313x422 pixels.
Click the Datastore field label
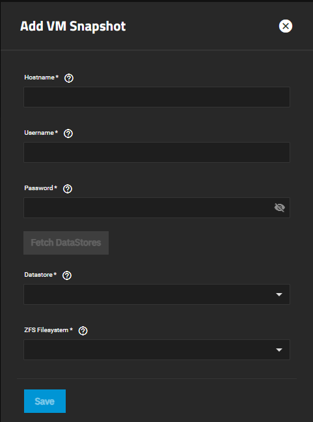pos(38,275)
